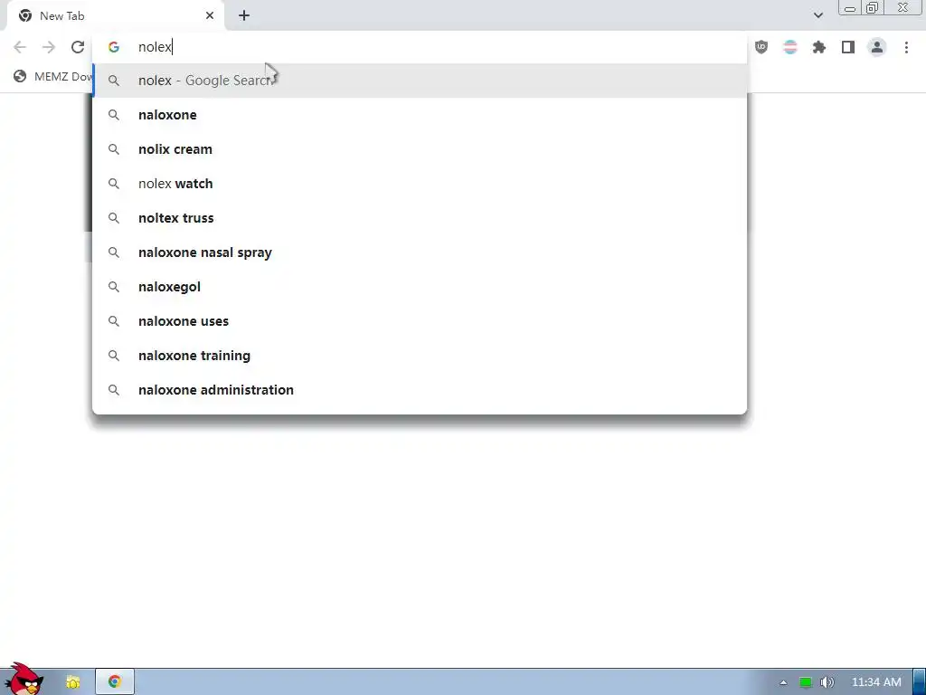The image size is (926, 695).
Task: Click the green tray status icon
Action: point(806,682)
